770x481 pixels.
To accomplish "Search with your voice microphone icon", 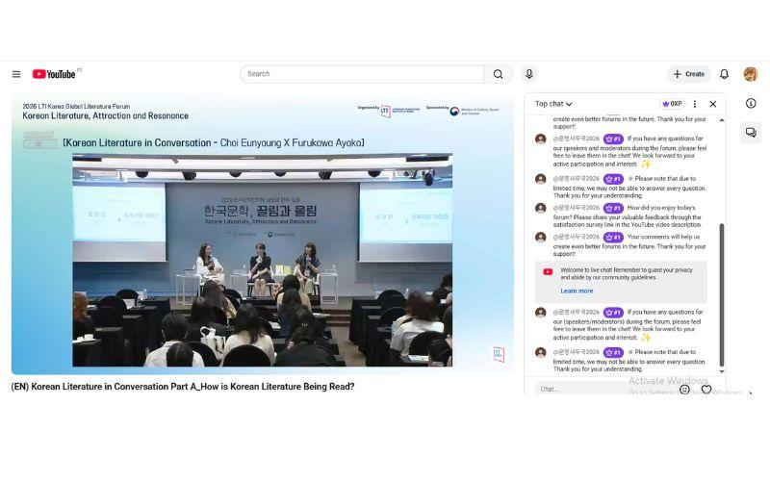I will pos(528,74).
